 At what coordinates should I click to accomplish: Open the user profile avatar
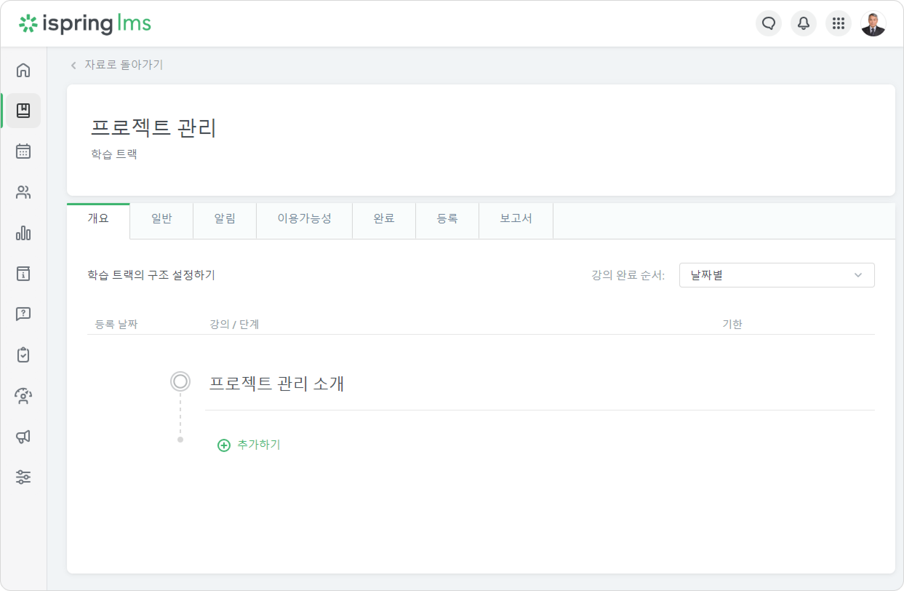(x=873, y=24)
